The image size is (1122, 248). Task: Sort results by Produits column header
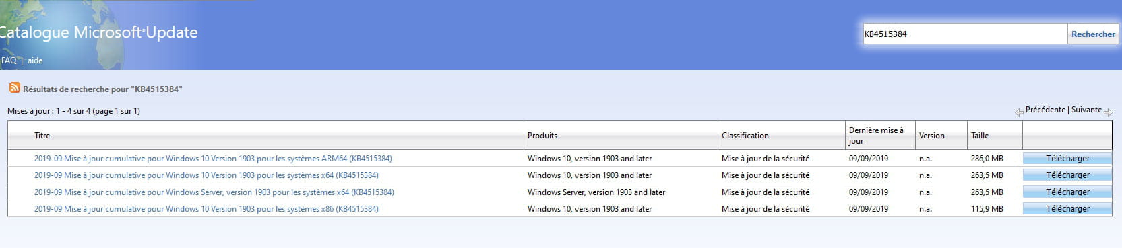coord(542,136)
